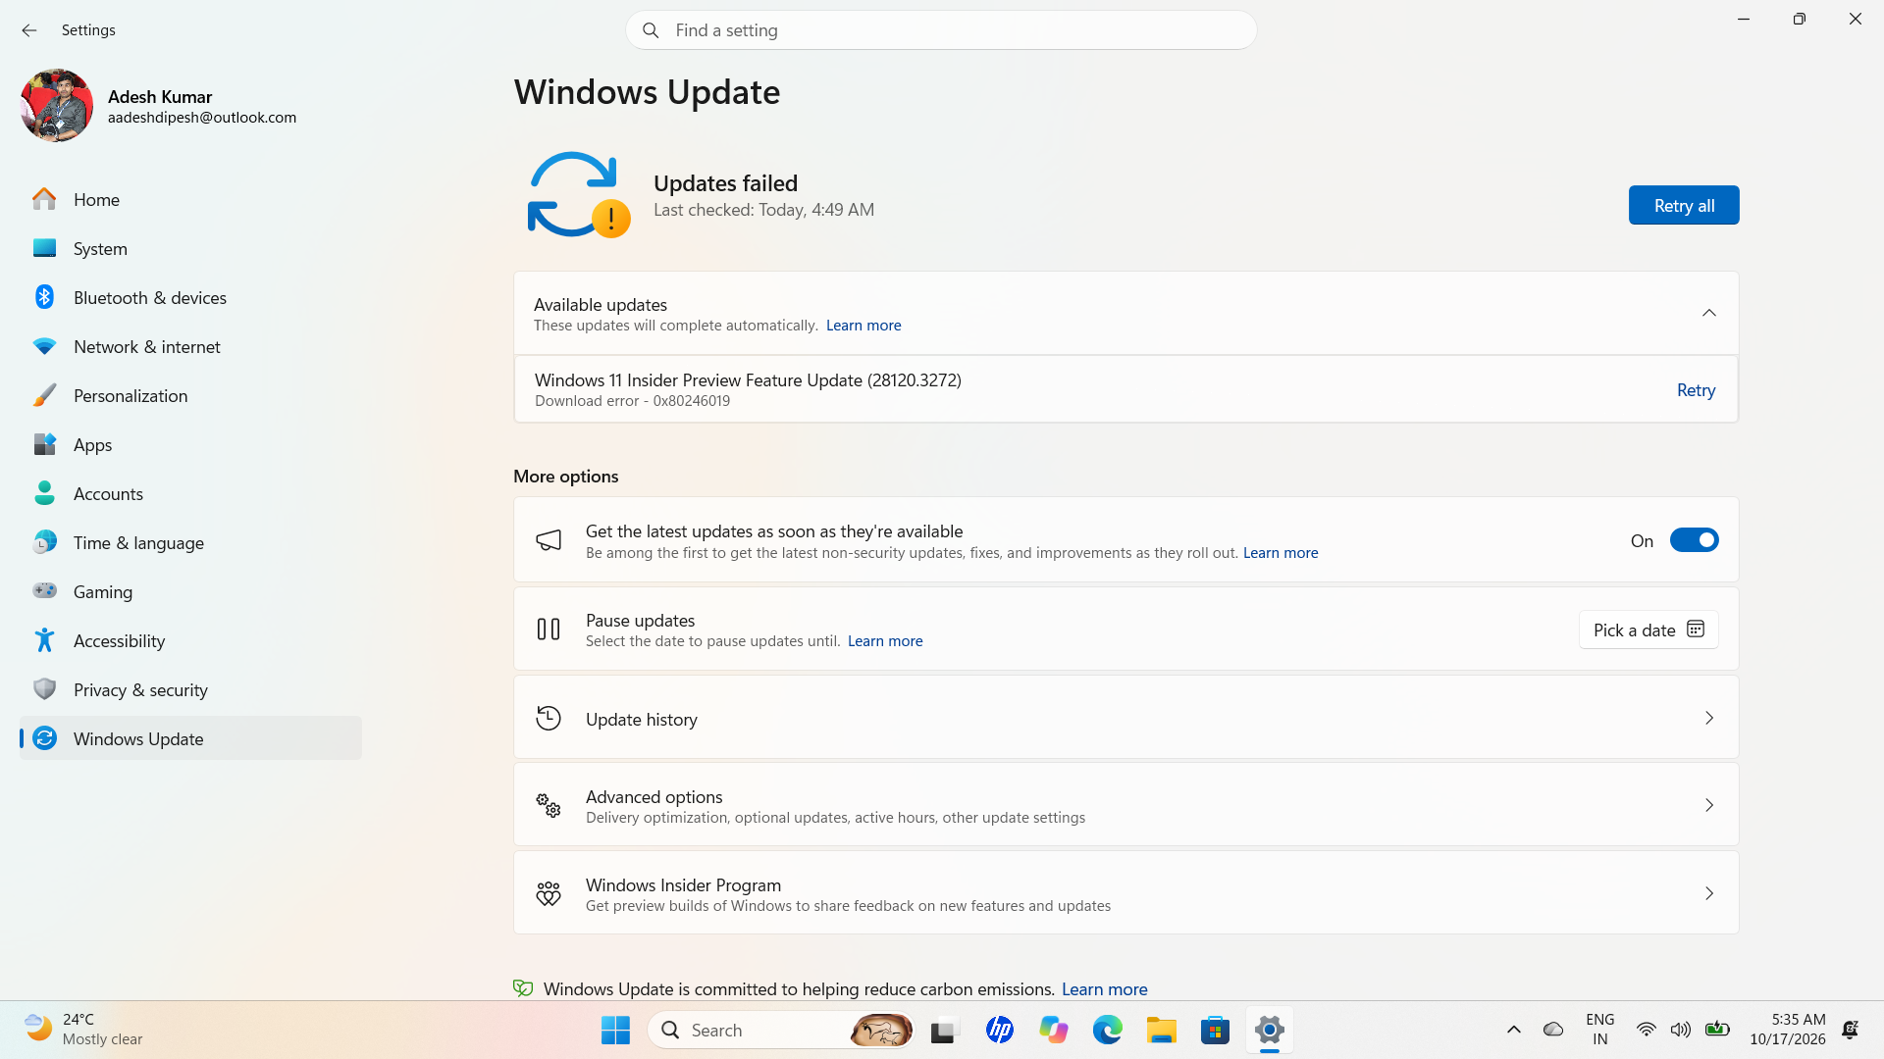The width and height of the screenshot is (1884, 1059).
Task: Click the Update history clock icon
Action: click(549, 719)
